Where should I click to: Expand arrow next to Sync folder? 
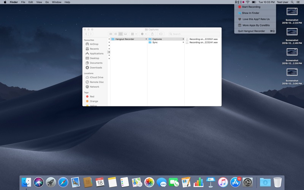(x=183, y=43)
